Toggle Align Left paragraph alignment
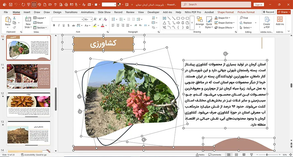Screen dimensions: 293x157 113,25
